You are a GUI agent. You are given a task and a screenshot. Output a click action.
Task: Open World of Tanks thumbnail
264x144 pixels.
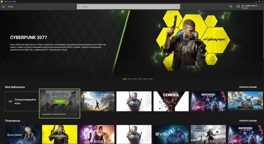(x=245, y=101)
